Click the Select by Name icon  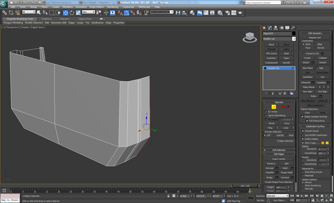click(45, 13)
